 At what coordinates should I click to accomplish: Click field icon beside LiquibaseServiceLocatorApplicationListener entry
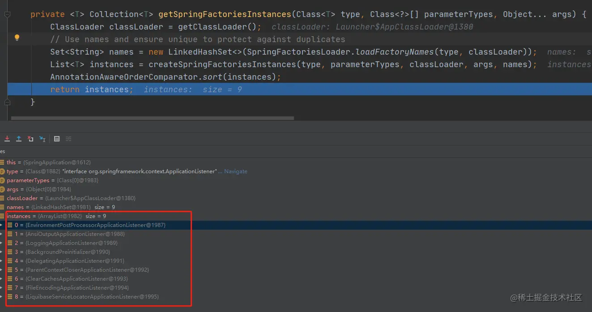(10, 297)
